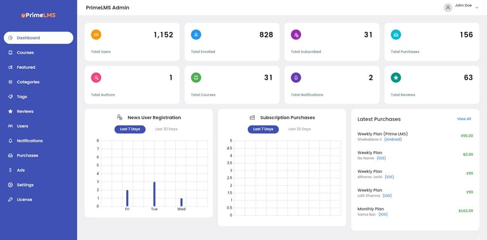Viewport: 487px width, 240px height.
Task: Click the star Total Reviews icon
Action: click(396, 77)
